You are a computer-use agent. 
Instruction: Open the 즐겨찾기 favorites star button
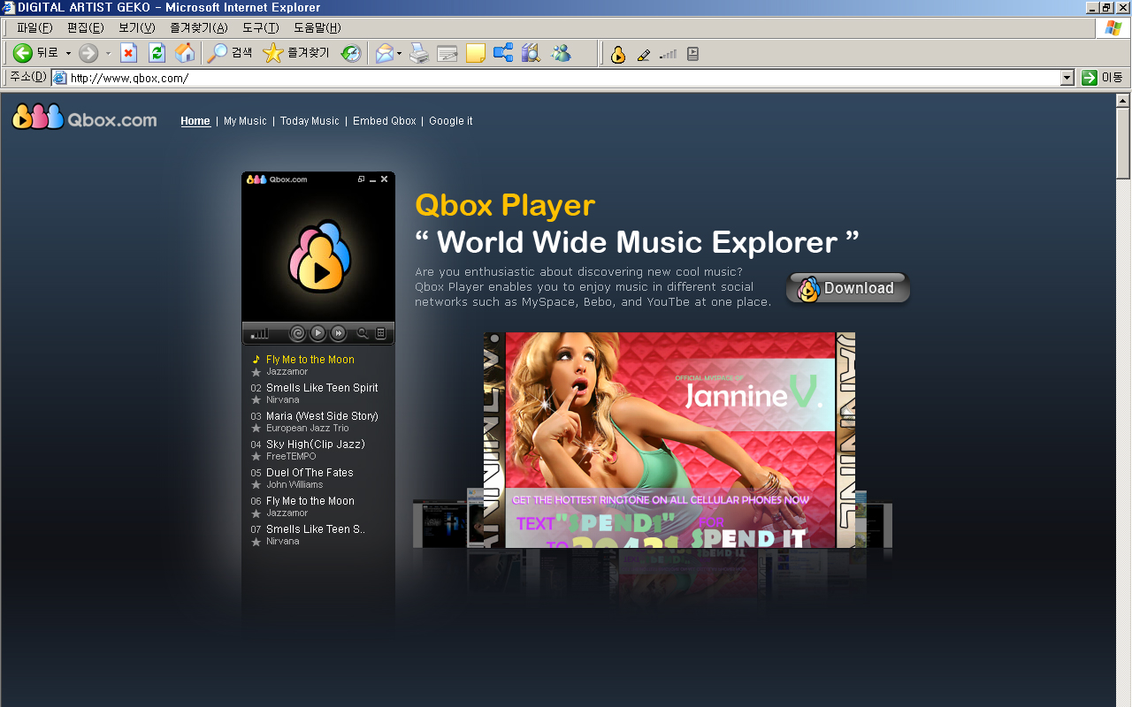point(296,53)
